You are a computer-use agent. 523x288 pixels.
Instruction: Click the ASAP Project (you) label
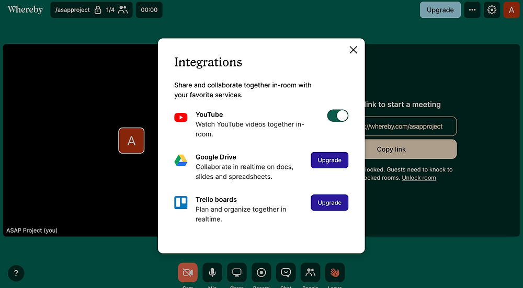(x=32, y=231)
